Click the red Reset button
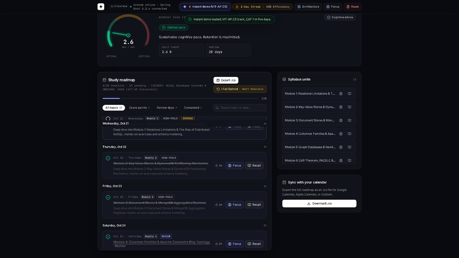 [353, 6]
